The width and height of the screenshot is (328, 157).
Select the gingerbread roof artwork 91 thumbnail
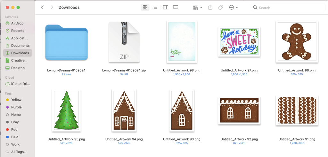click(297, 111)
